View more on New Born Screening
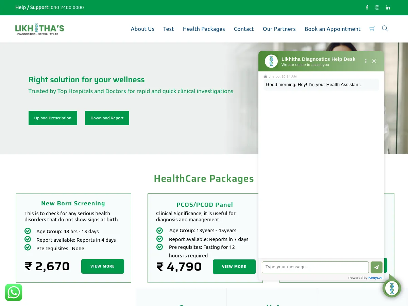This screenshot has height=306, width=408. (103, 266)
